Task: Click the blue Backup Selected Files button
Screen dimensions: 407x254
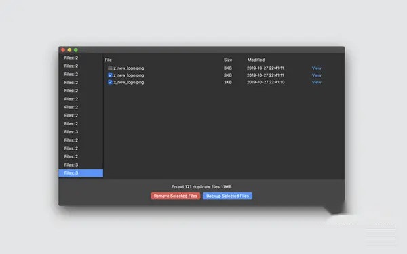Action: point(227,196)
